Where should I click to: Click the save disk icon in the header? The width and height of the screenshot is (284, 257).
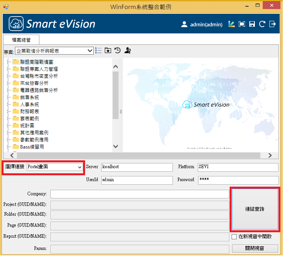(x=252, y=24)
